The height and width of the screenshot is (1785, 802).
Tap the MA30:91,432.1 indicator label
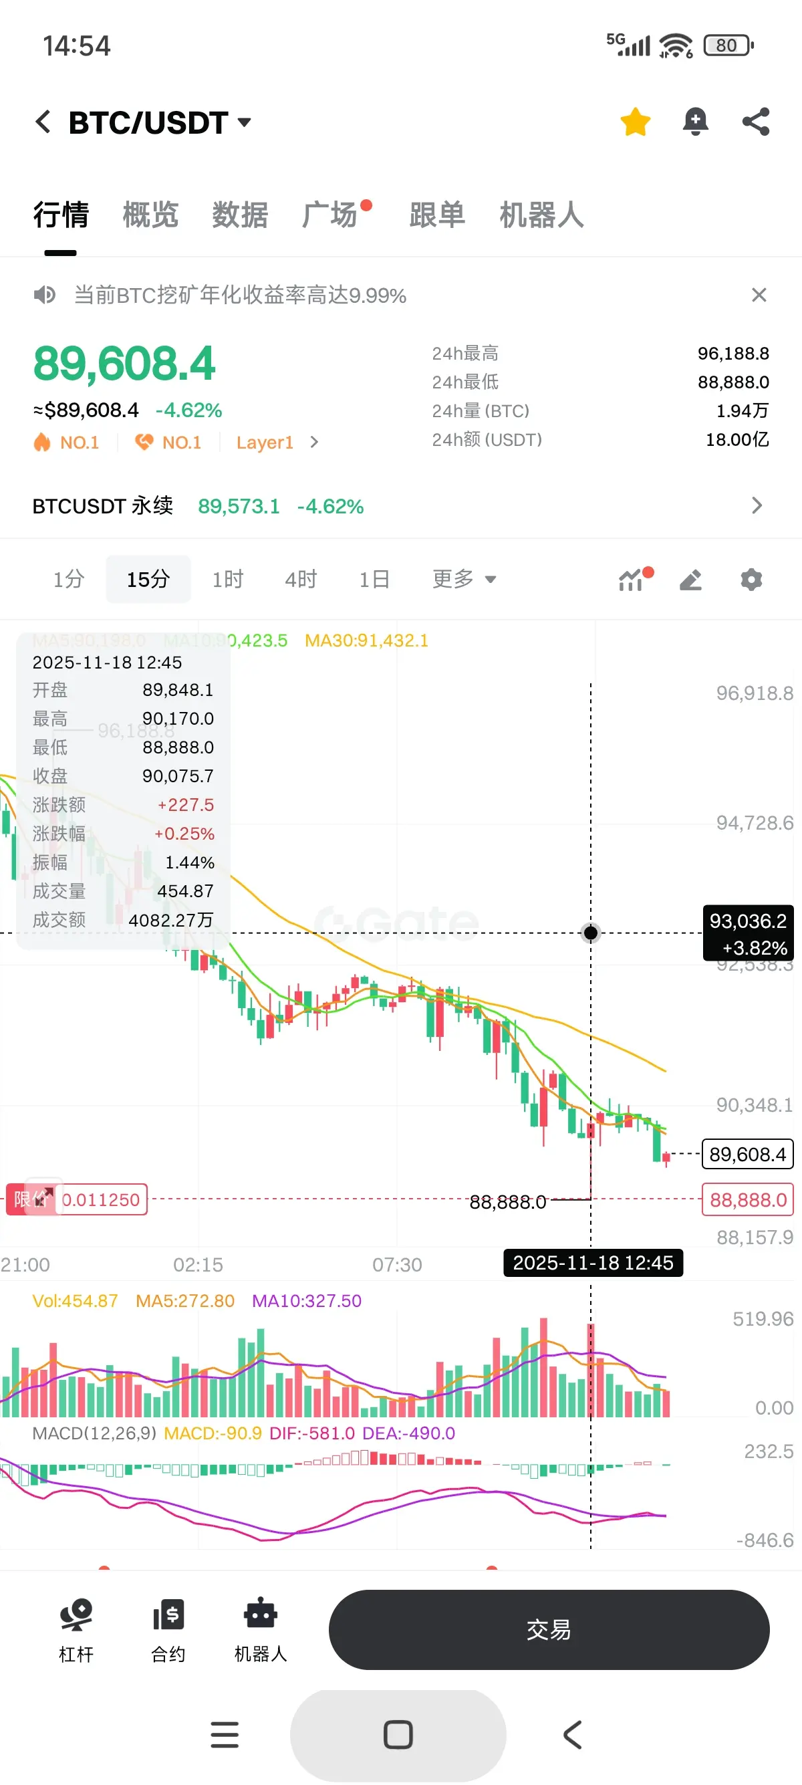tap(366, 640)
